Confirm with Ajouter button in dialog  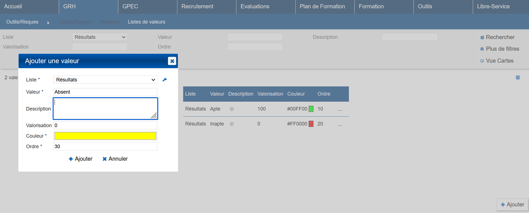(81, 159)
